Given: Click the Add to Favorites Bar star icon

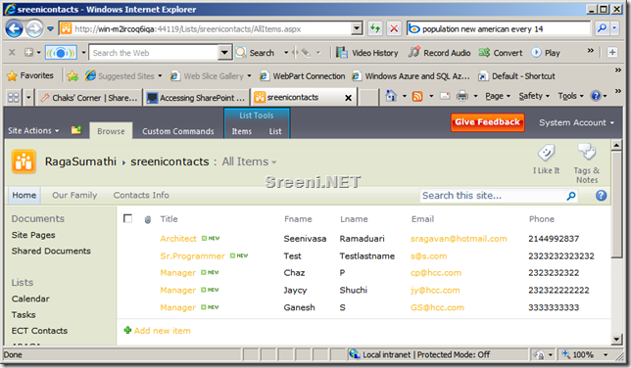Looking at the screenshot, I should point(73,76).
